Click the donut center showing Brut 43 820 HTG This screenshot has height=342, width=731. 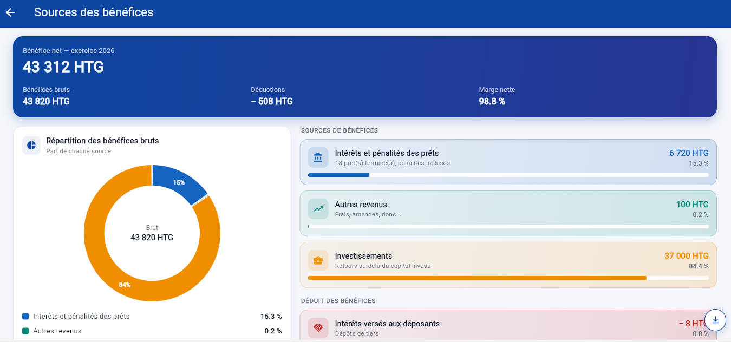pos(152,233)
